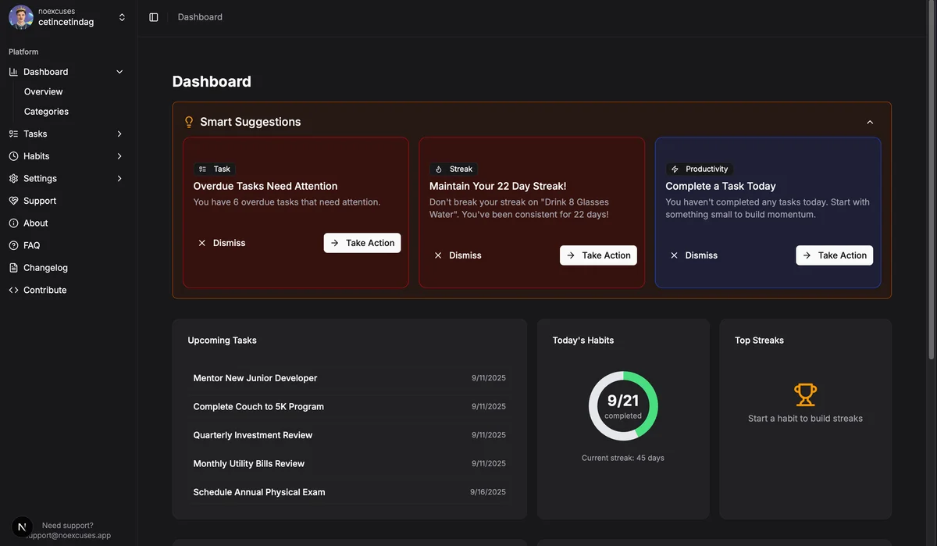
Task: Expand the Tasks sidebar menu
Action: tap(119, 134)
